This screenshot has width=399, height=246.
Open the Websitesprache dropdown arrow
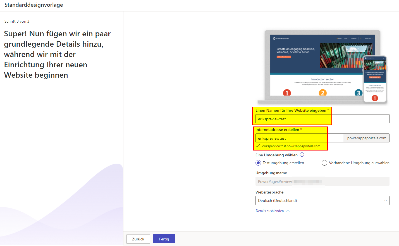(386, 200)
